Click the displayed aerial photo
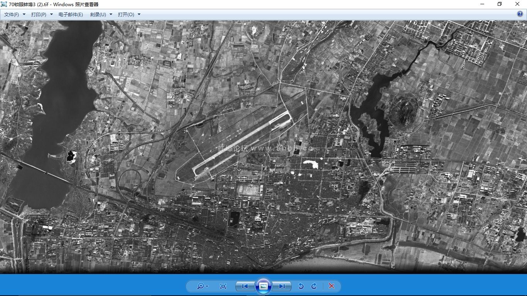Image resolution: width=527 pixels, height=296 pixels. [x=263, y=147]
